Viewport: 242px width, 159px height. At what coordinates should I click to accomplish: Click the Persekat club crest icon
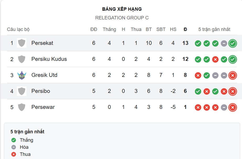click(22, 43)
